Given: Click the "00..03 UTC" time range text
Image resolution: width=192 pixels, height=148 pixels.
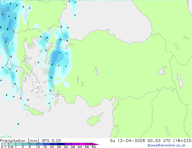Looking at the screenshot, I should [159, 141].
